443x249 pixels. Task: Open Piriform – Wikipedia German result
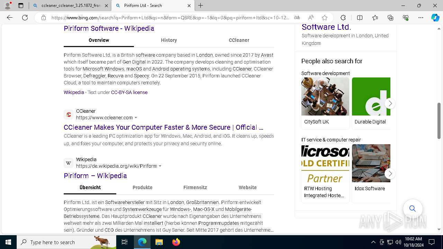click(95, 176)
